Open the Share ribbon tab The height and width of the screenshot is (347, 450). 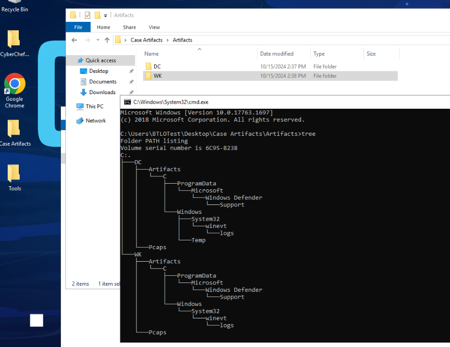129,27
